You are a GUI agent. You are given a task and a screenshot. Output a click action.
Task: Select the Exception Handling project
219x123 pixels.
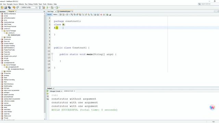click(x=9, y=46)
